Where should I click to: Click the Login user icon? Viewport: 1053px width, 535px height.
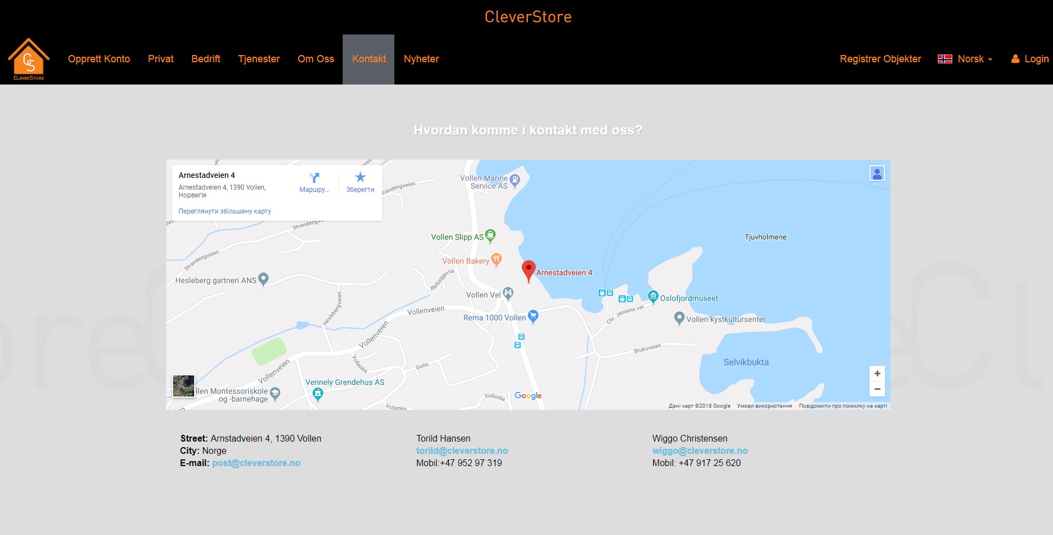[1015, 59]
